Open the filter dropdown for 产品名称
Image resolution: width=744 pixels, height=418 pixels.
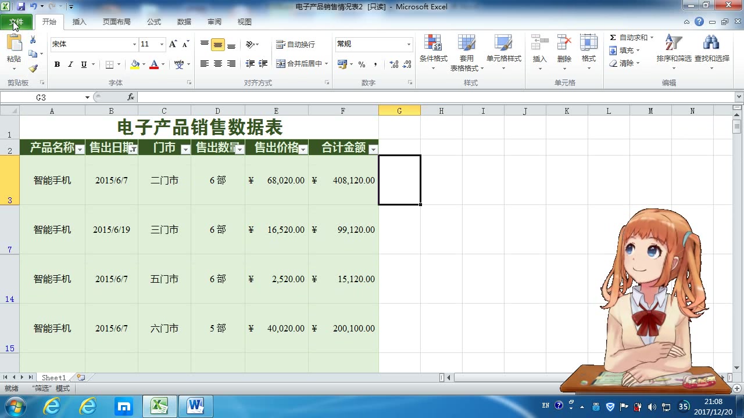point(80,150)
